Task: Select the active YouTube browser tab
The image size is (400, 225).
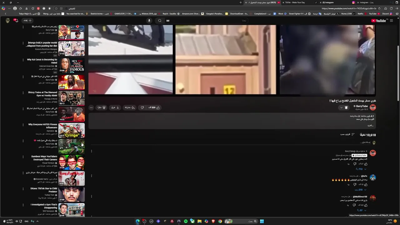Action: point(262,2)
